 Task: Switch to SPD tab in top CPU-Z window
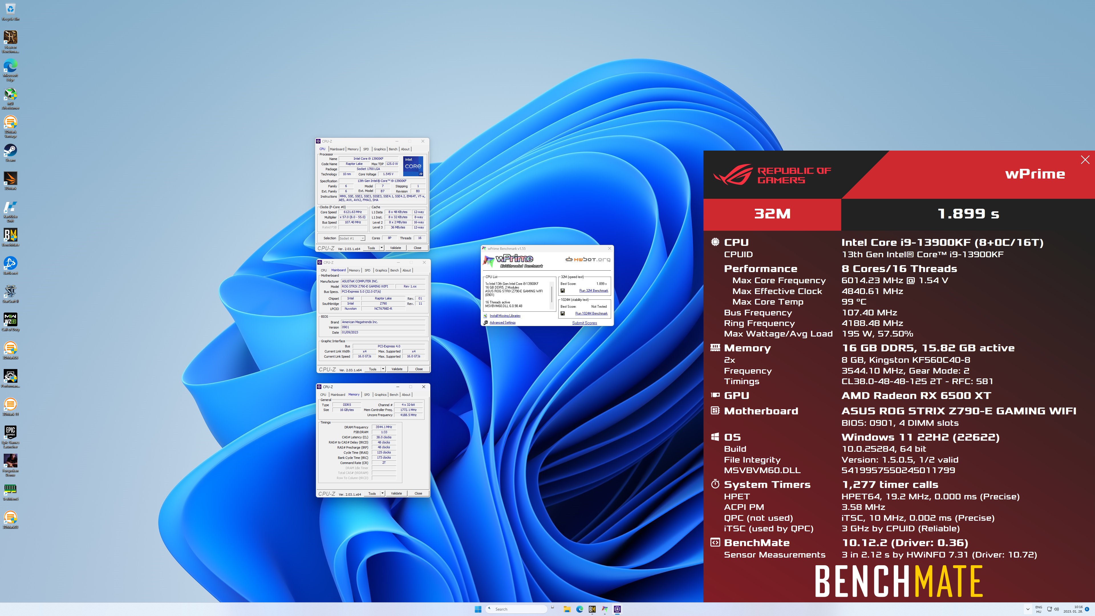click(366, 149)
